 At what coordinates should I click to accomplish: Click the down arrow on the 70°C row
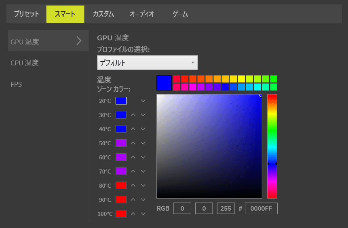point(143,171)
